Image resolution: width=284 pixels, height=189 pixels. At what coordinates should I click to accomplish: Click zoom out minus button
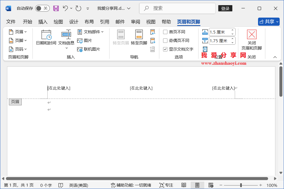pyautogui.click(x=221, y=185)
